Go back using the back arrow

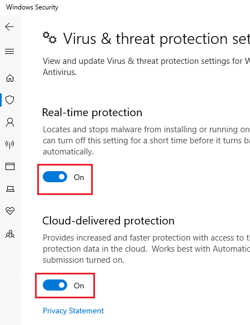[x=9, y=27]
